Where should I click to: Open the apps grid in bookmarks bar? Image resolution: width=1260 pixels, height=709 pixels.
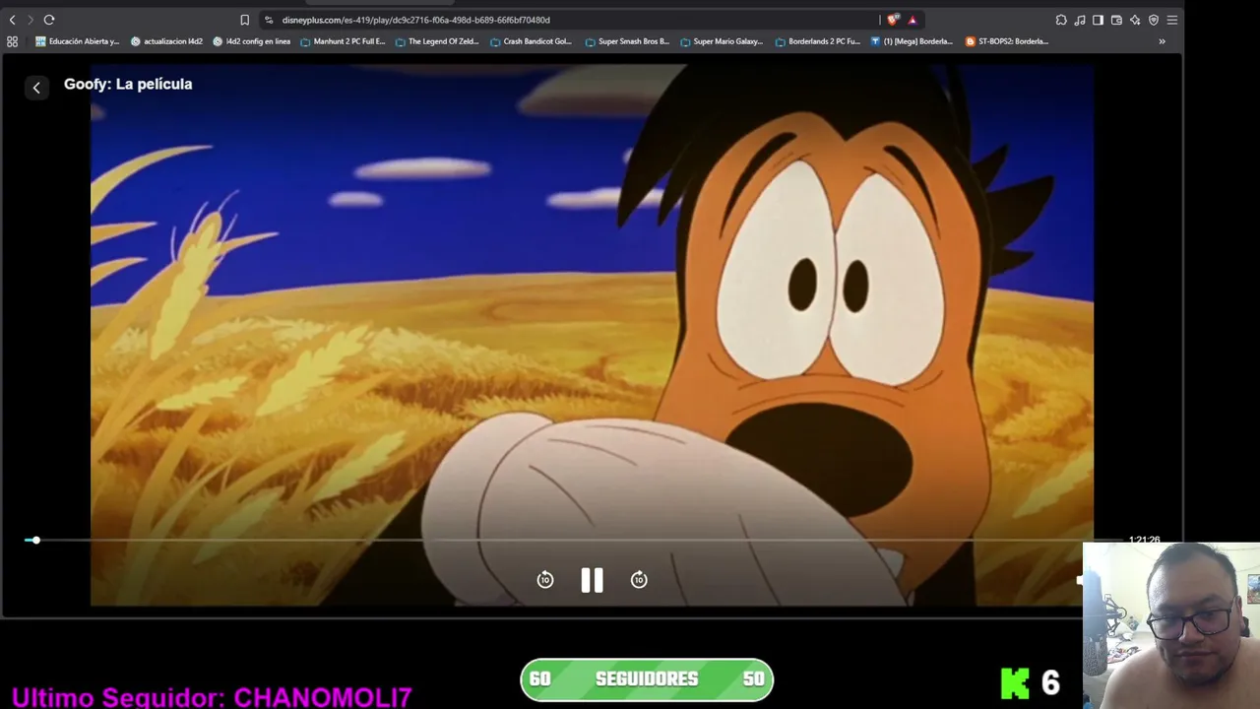tap(12, 41)
